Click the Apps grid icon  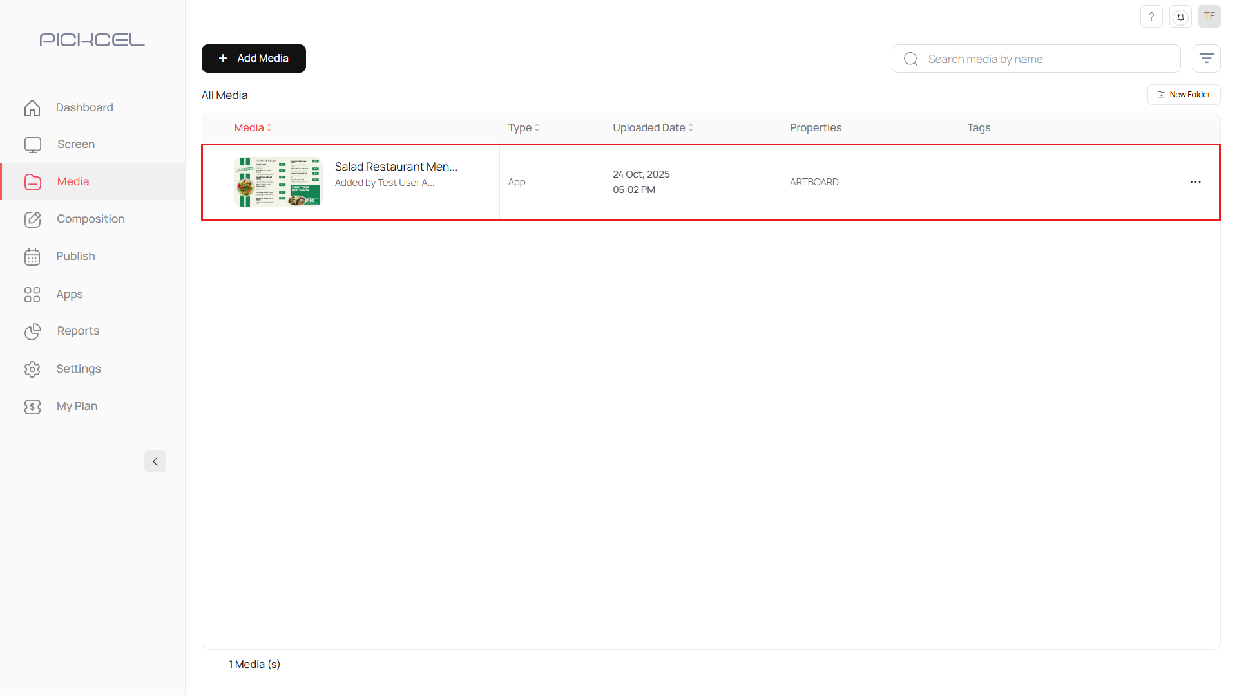pos(32,295)
